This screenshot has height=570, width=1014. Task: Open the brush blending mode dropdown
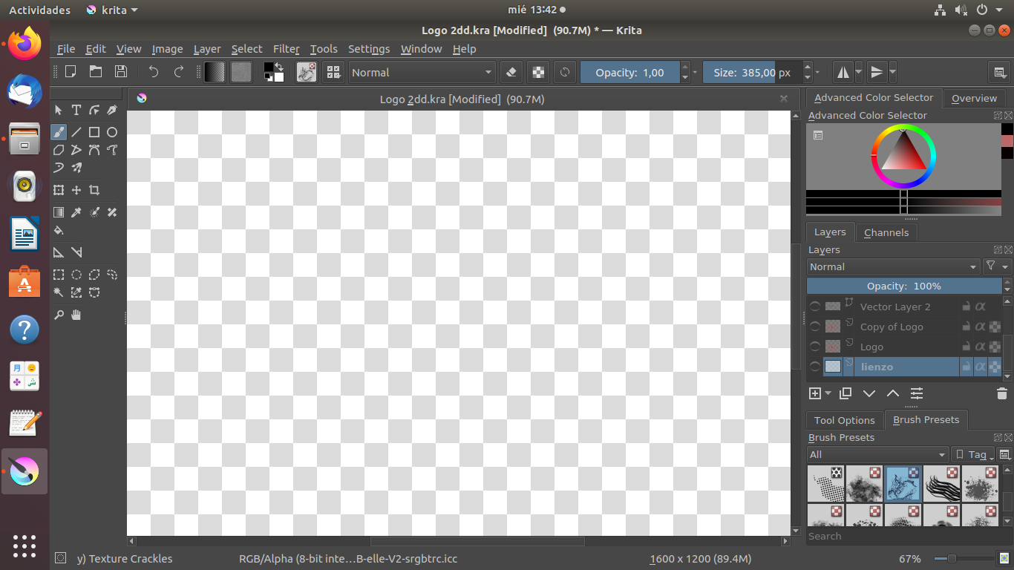(422, 72)
